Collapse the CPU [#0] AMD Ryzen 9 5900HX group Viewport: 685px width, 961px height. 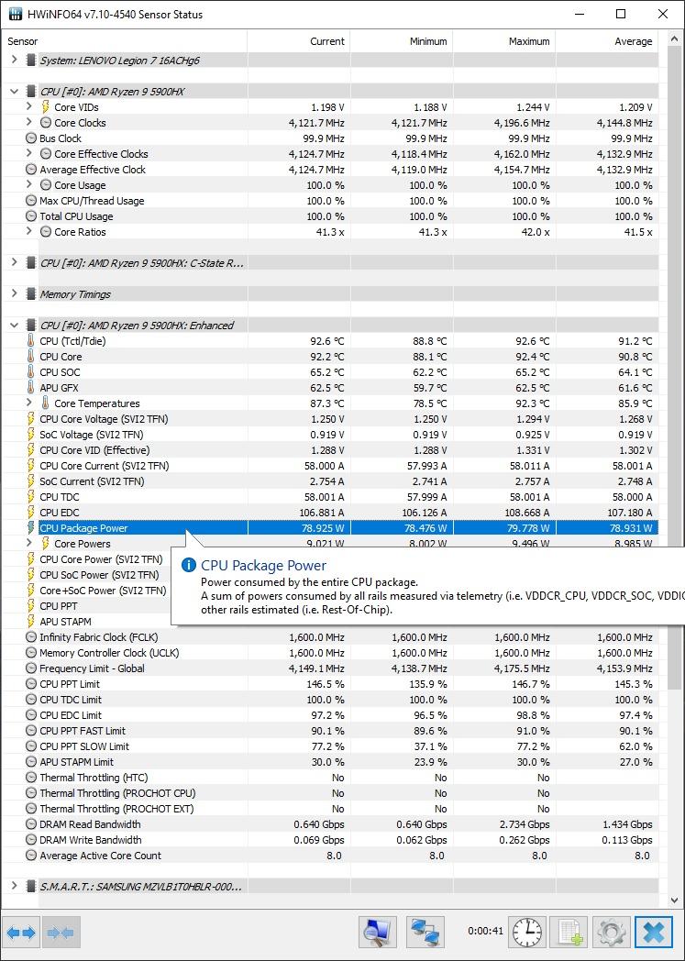pyautogui.click(x=14, y=92)
